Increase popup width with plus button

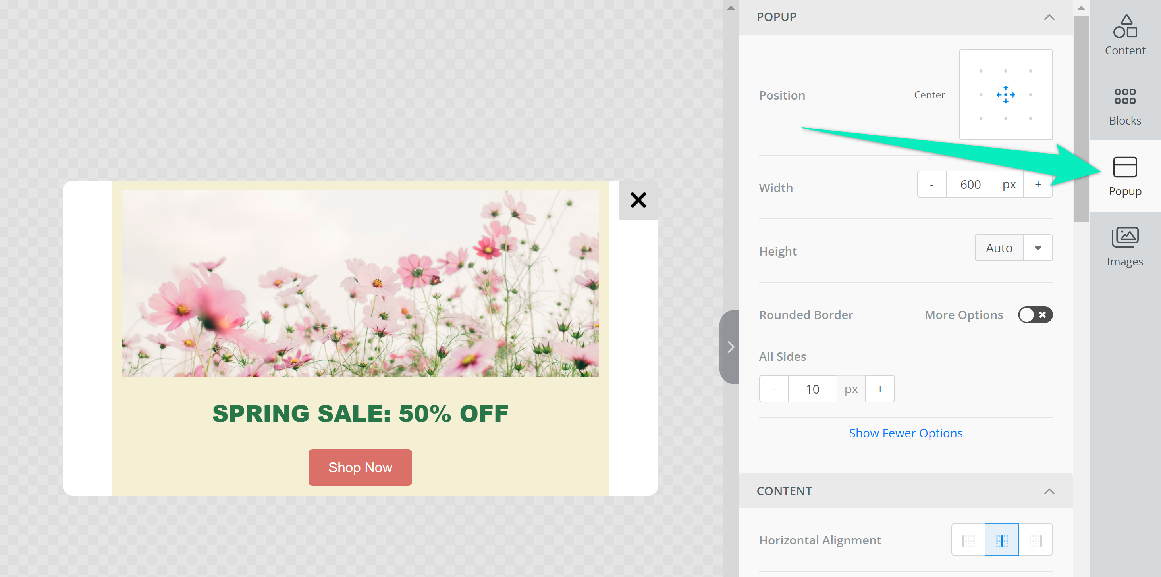coord(1038,184)
